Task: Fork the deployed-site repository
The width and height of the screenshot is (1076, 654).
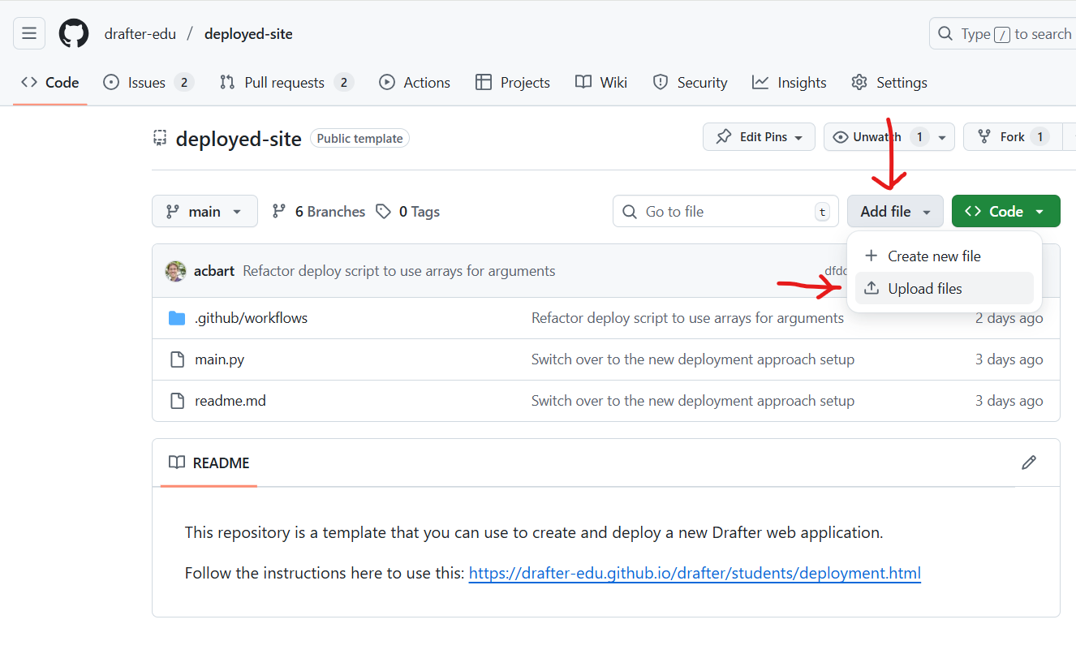Action: pyautogui.click(x=1012, y=136)
